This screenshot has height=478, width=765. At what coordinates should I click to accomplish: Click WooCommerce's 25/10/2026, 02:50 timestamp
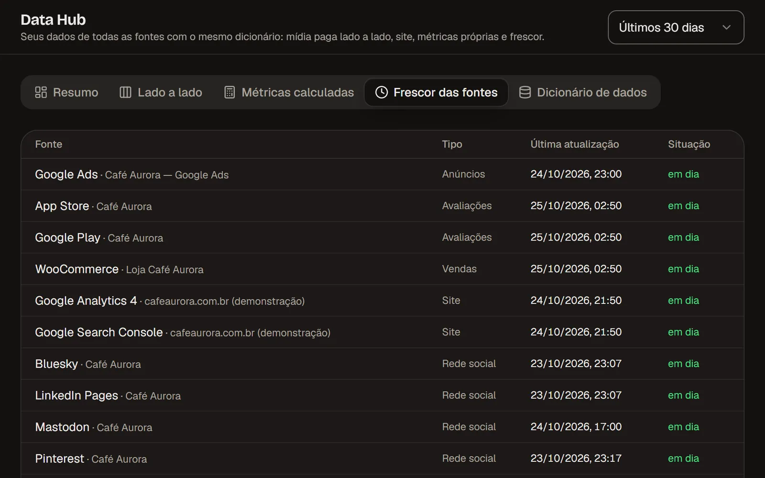[576, 269]
